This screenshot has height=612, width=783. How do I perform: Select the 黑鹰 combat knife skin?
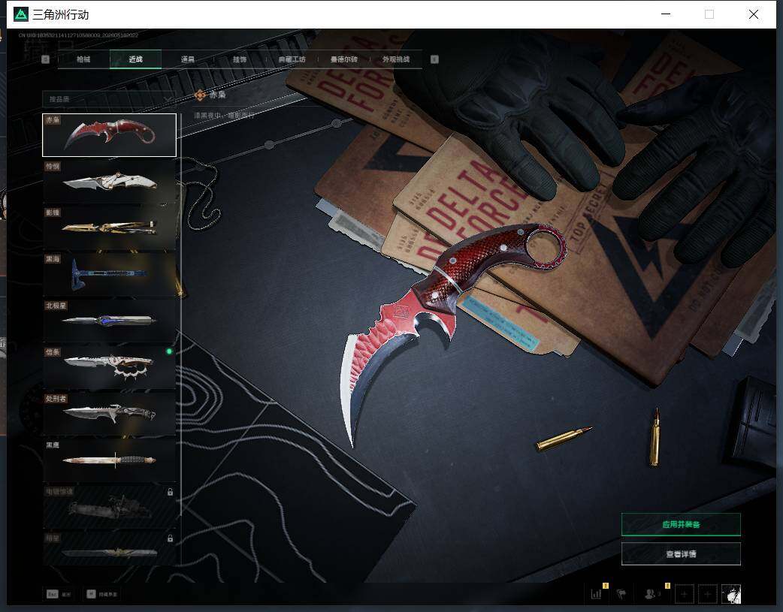click(x=110, y=460)
